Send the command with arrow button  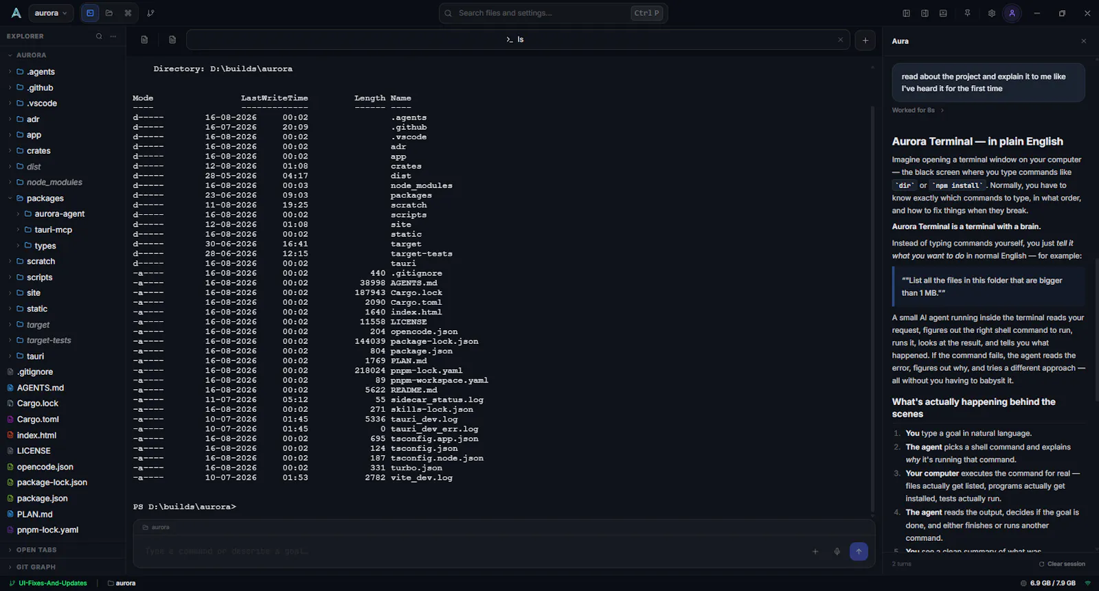(859, 551)
